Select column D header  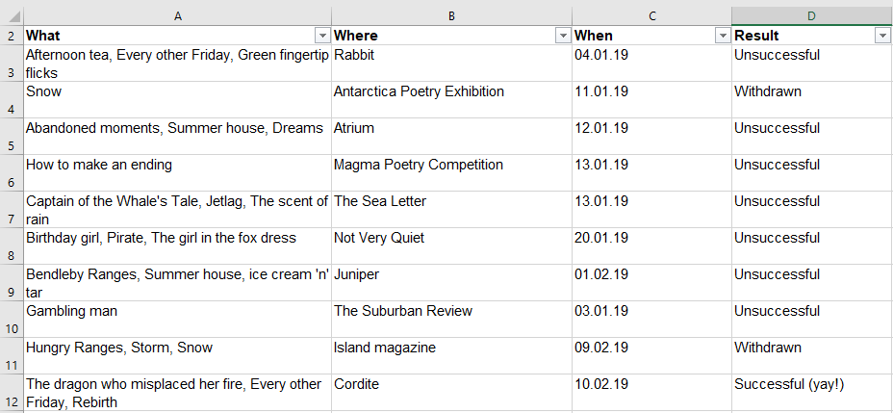(811, 14)
